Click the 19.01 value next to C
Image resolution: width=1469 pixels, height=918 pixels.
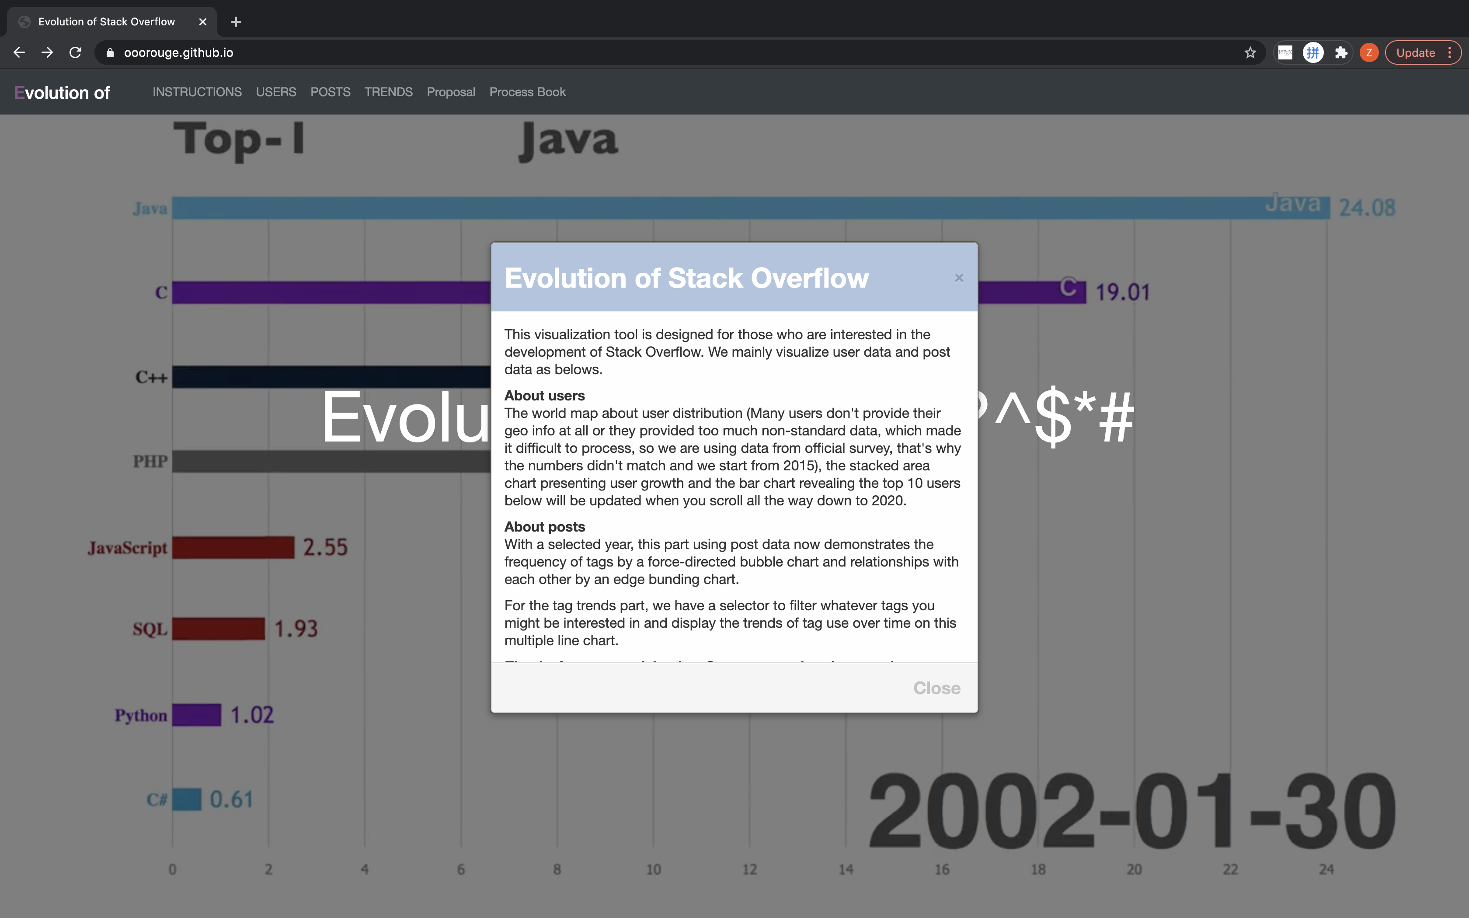coord(1122,292)
